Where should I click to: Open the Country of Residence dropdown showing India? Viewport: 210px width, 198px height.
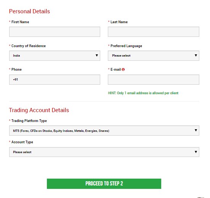pyautogui.click(x=55, y=55)
